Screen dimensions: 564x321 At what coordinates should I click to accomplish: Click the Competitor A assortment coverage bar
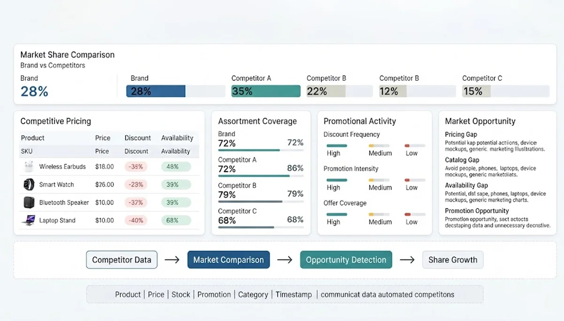[261, 176]
